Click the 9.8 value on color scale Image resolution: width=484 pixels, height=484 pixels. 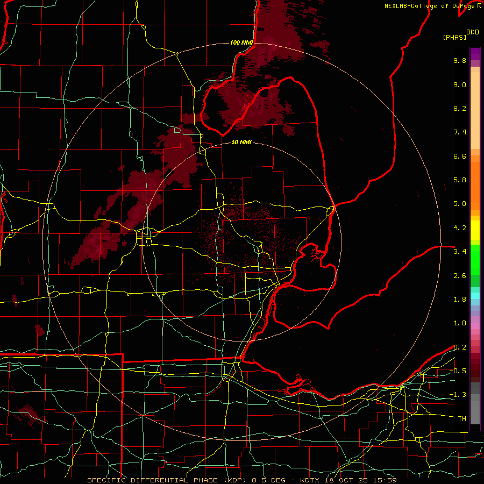(x=460, y=60)
